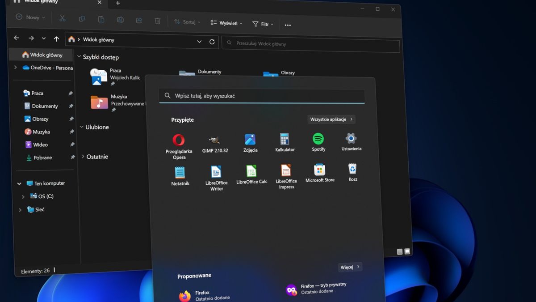536x302 pixels.
Task: Open recommended Firefox entry
Action: click(x=205, y=295)
